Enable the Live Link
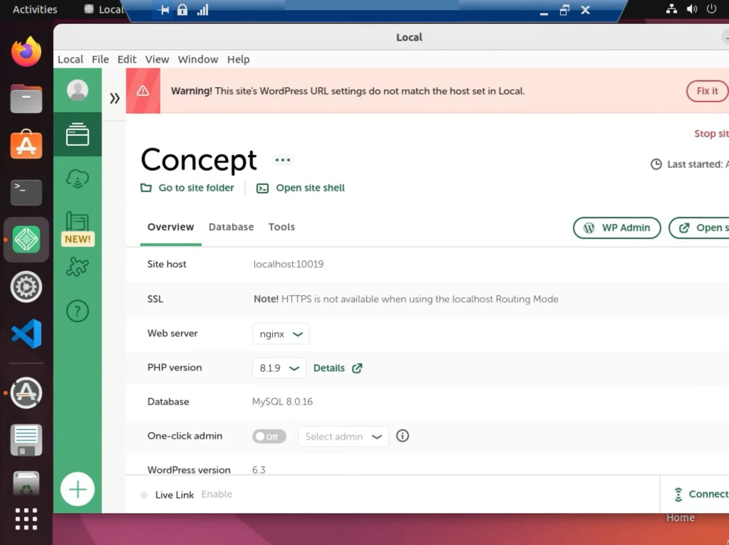Viewport: 729px width, 545px height. point(217,494)
